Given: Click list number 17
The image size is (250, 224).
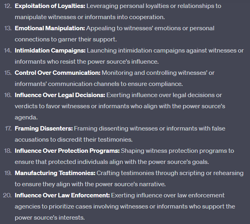Looking at the screenshot, I should (x=8, y=129).
